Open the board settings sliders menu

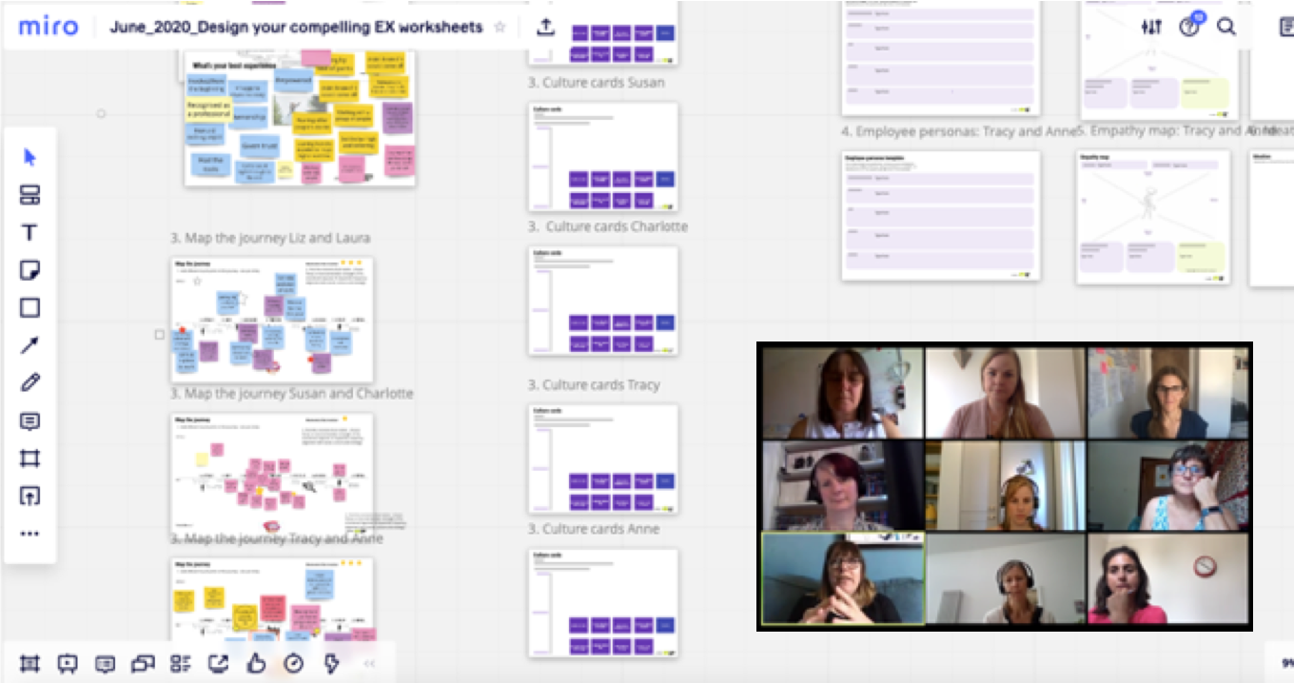(x=1151, y=27)
